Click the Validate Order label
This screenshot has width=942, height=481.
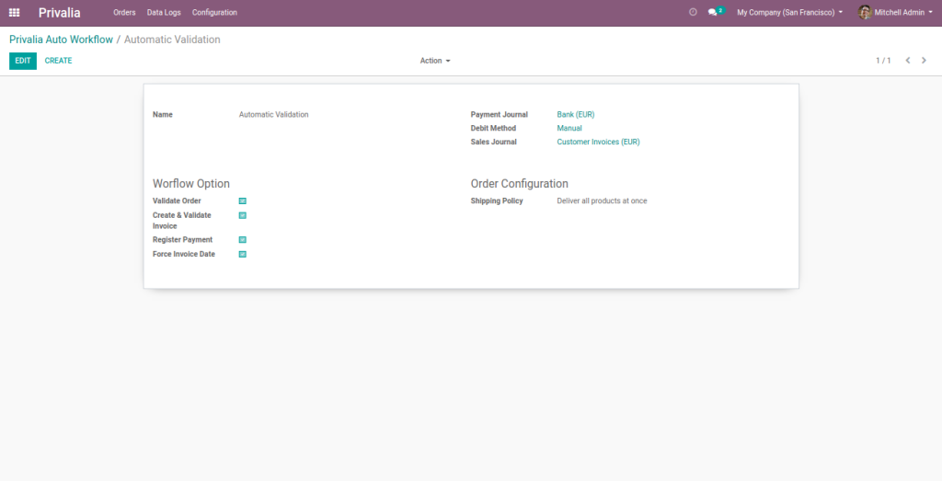pyautogui.click(x=177, y=201)
